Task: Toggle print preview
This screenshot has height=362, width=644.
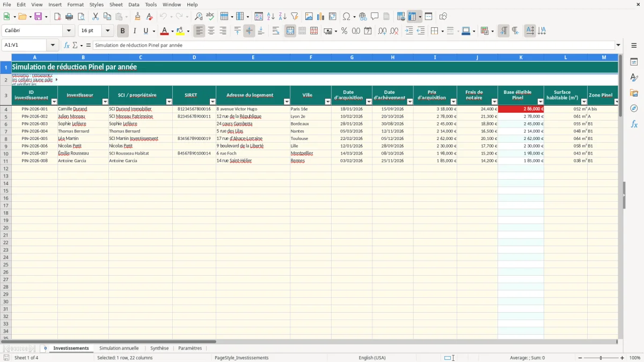Action: click(80, 17)
